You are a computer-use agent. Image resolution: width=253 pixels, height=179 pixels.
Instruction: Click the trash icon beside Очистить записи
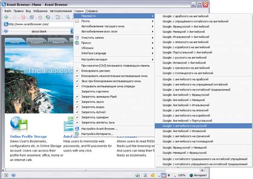(x=77, y=38)
